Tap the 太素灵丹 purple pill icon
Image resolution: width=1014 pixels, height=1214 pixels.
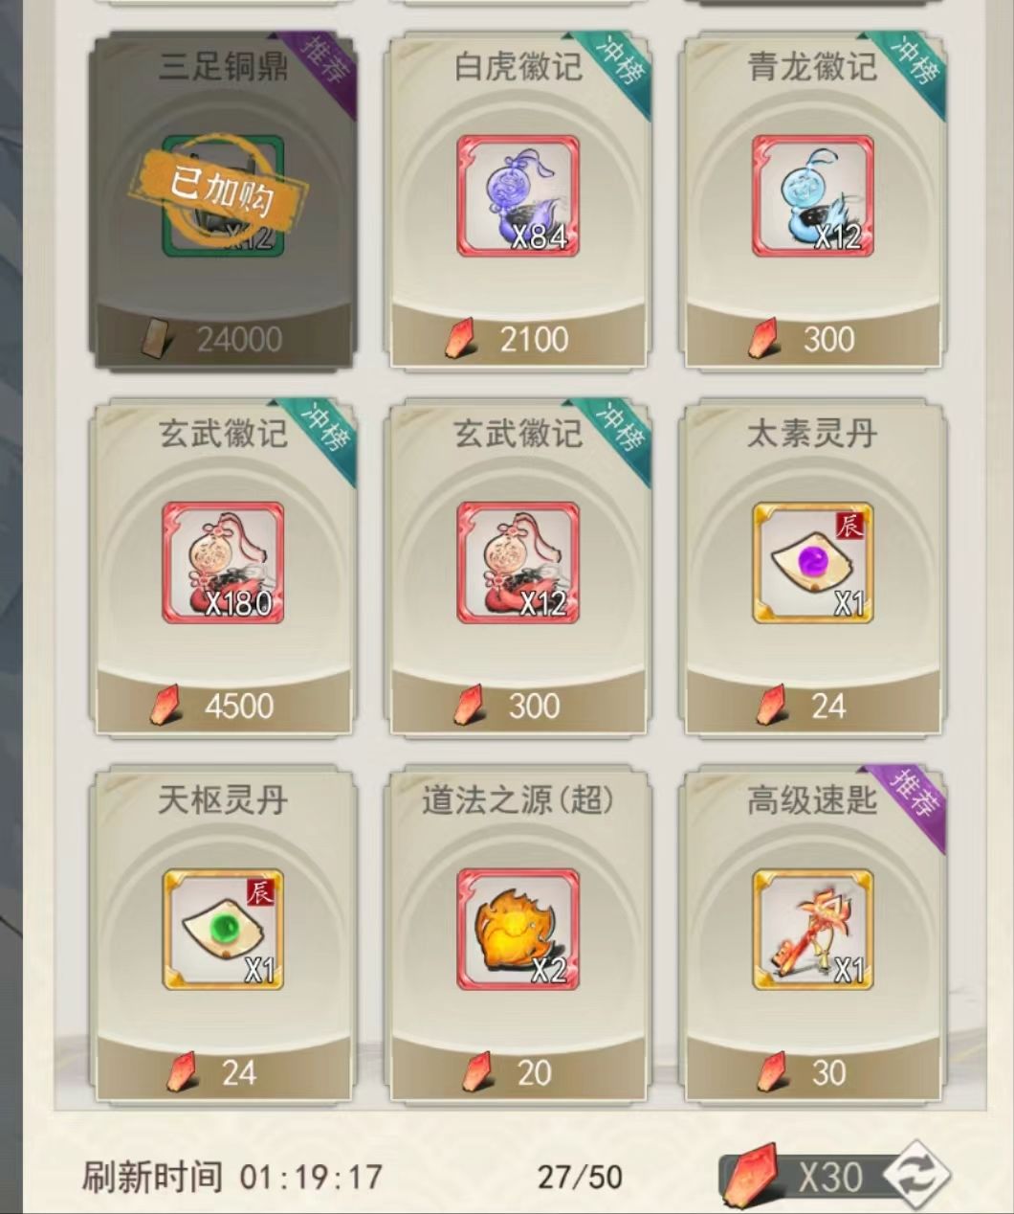812,563
